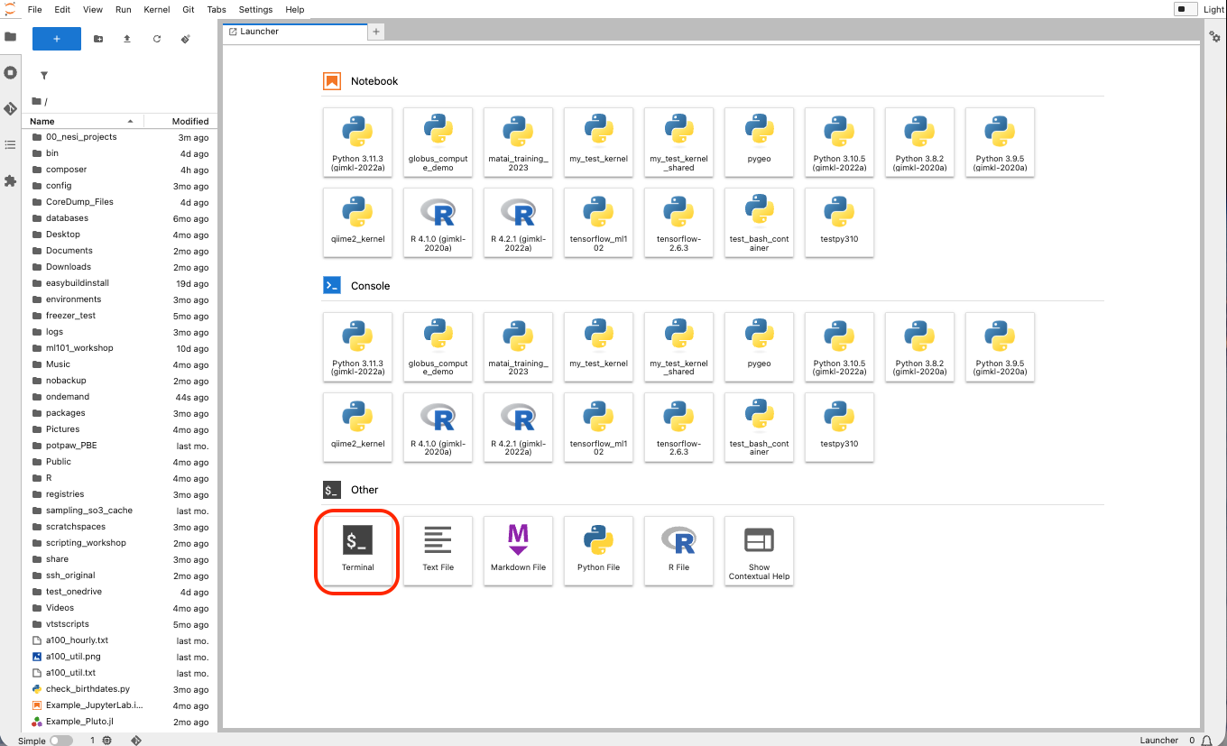The image size is (1227, 746).
Task: Add a new tab beside Launcher
Action: 376,32
